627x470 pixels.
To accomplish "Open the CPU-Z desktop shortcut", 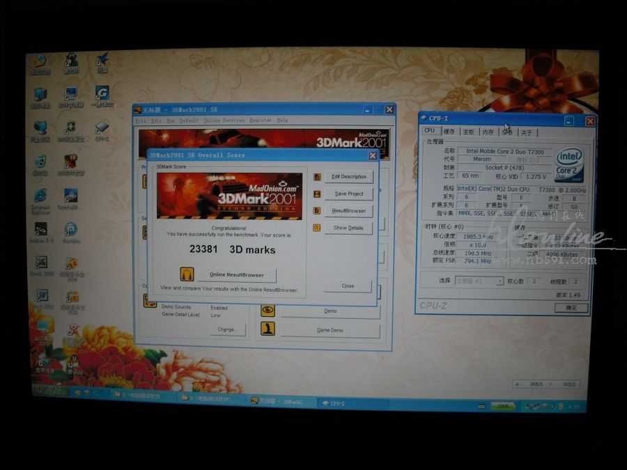I will click(x=102, y=130).
